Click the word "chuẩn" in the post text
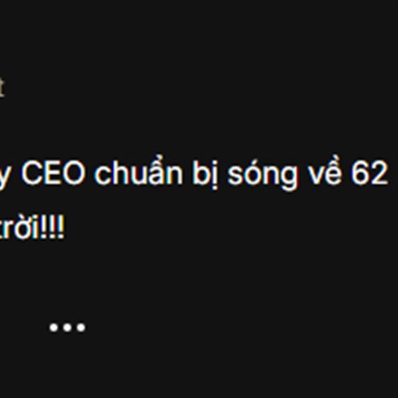Screen dimensions: 398x398 tap(139, 170)
